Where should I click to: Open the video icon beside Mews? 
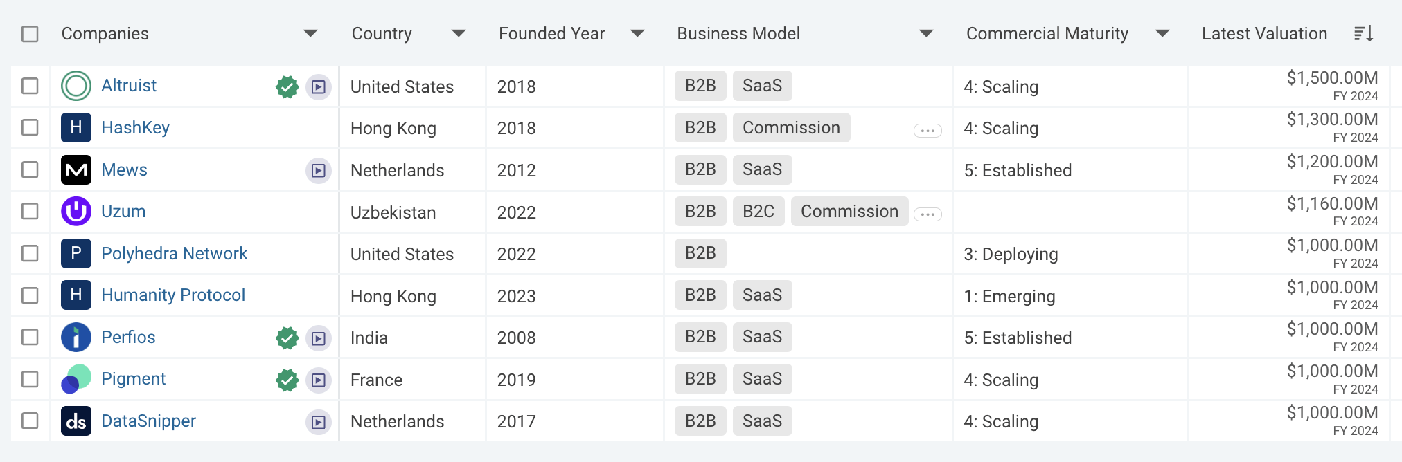tap(318, 171)
